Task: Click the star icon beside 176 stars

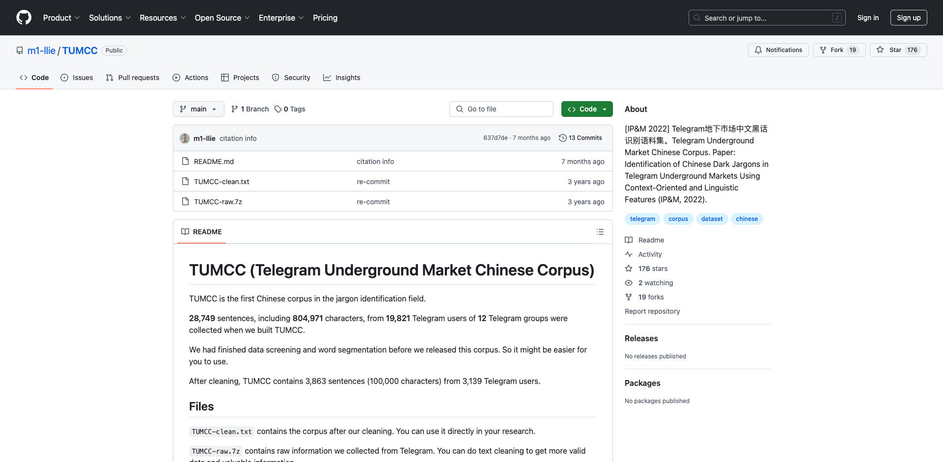Action: 629,269
